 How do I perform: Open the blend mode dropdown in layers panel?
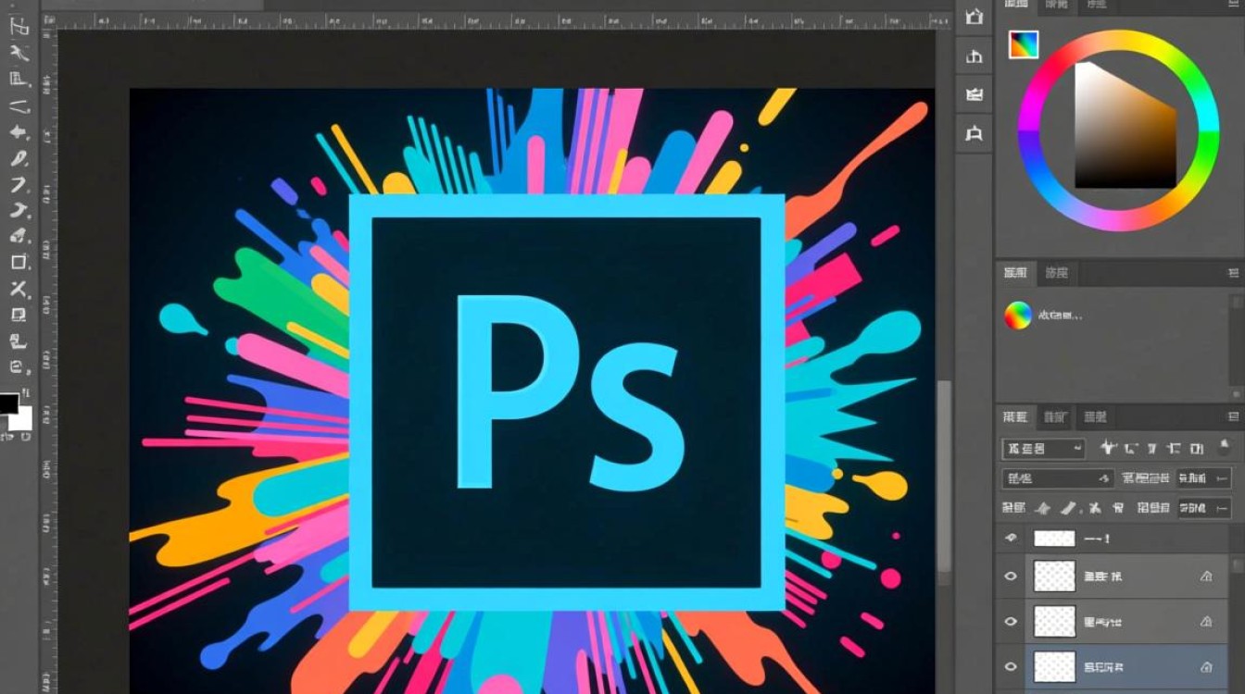click(1057, 478)
